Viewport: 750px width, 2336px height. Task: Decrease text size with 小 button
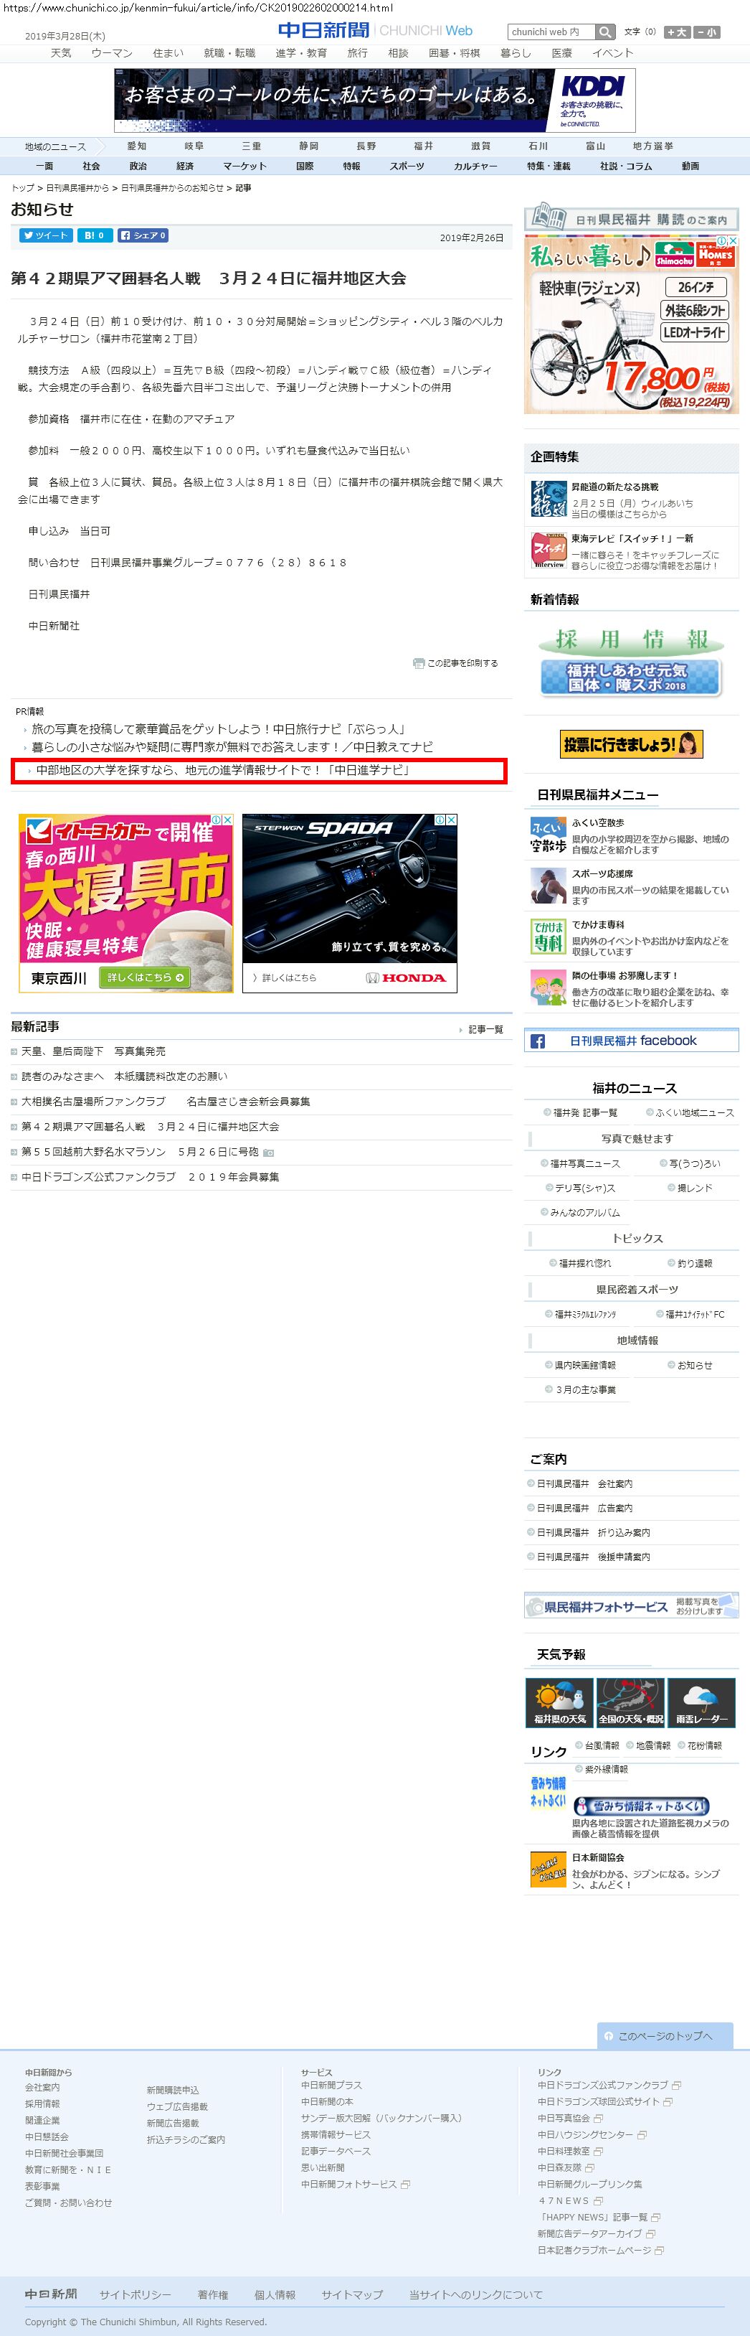[x=706, y=32]
